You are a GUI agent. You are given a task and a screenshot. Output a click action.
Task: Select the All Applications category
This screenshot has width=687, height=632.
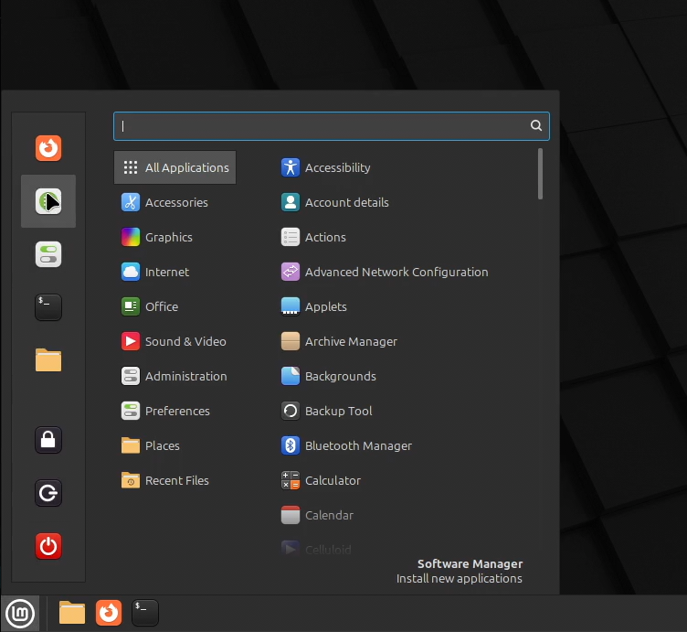tap(174, 167)
